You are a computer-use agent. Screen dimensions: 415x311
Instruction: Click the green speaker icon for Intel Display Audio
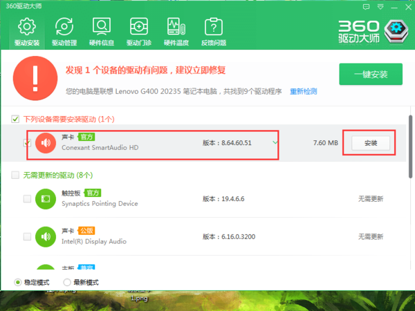point(46,236)
